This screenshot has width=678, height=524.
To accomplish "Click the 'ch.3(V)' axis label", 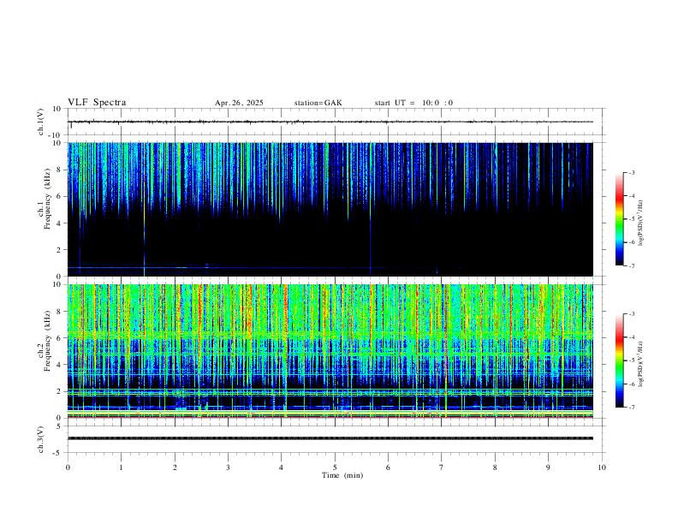I will pos(41,439).
